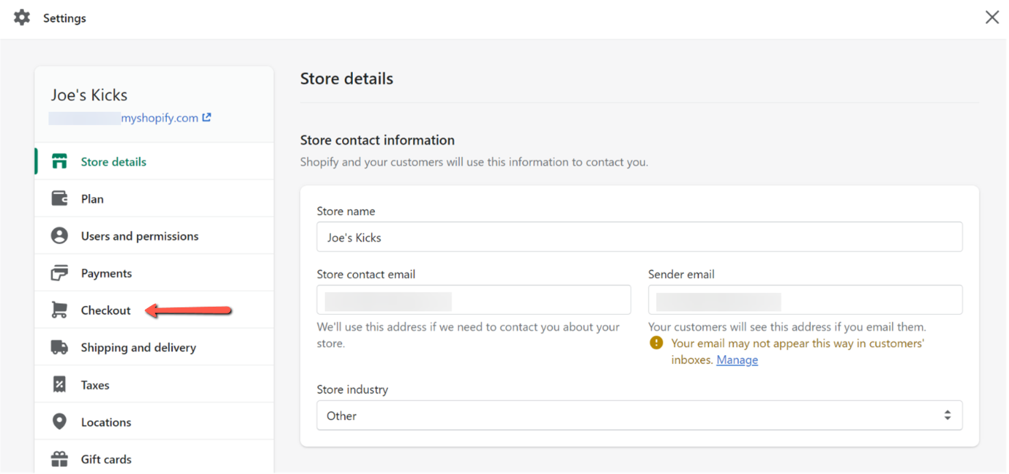Follow the Manage link for sender email

737,360
